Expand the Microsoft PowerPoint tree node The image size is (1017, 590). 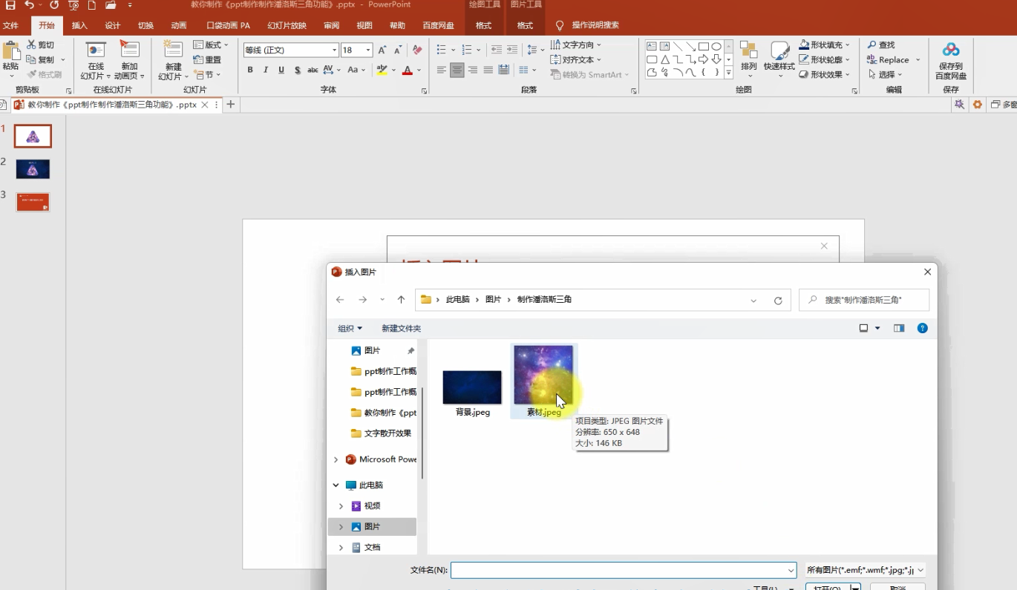pyautogui.click(x=336, y=460)
